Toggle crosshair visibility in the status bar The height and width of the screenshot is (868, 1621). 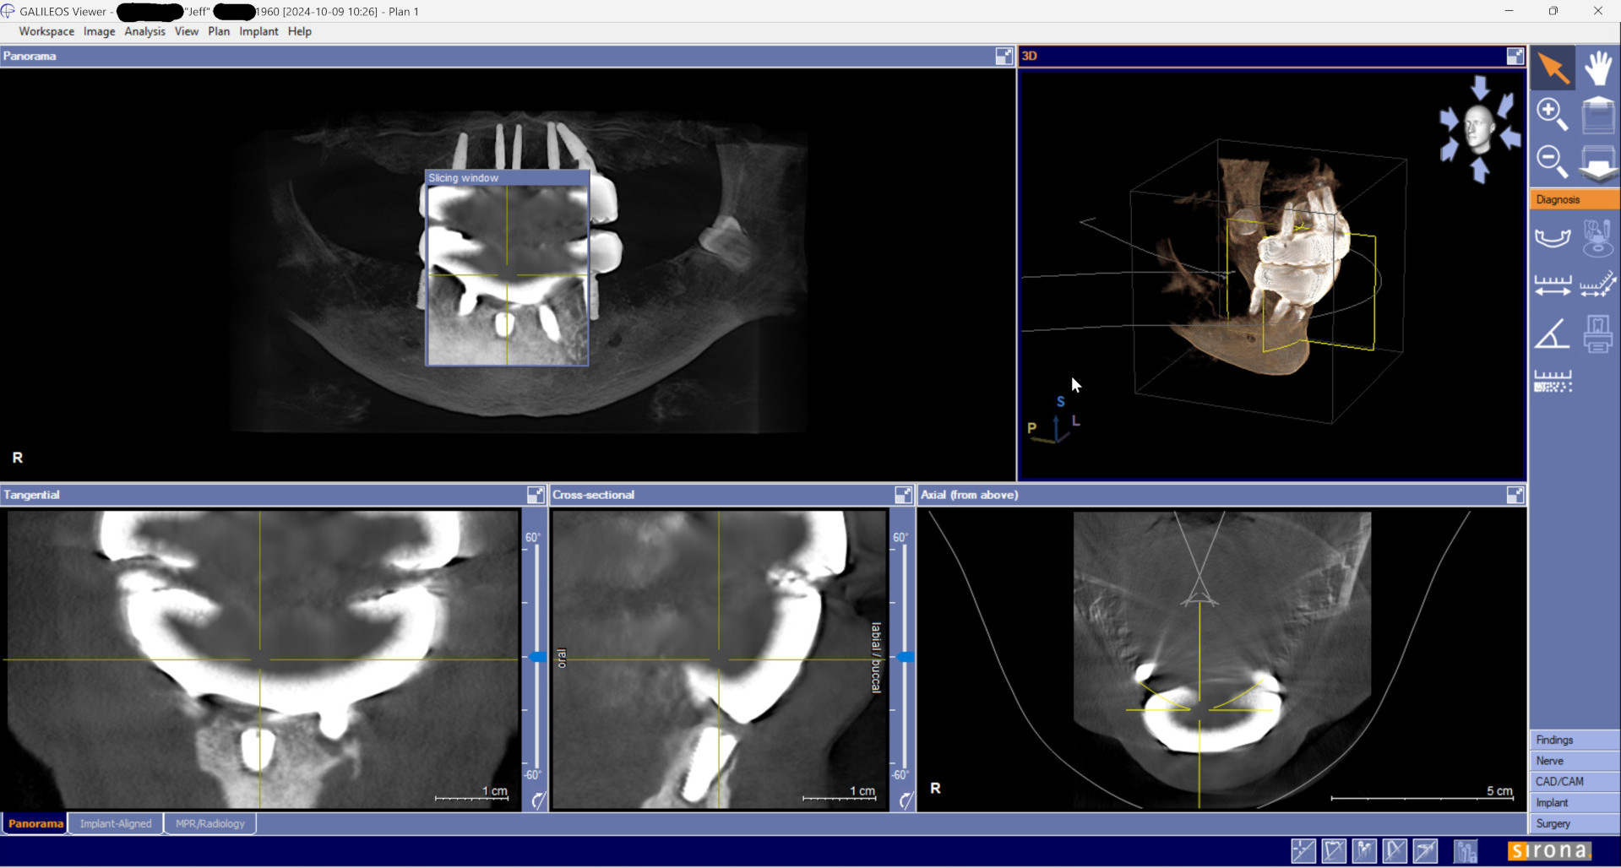[x=1303, y=851]
